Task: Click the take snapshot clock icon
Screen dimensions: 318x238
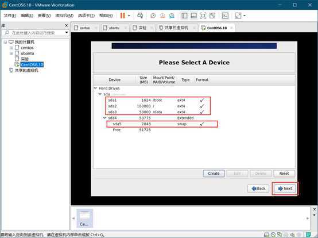Action: click(x=153, y=16)
